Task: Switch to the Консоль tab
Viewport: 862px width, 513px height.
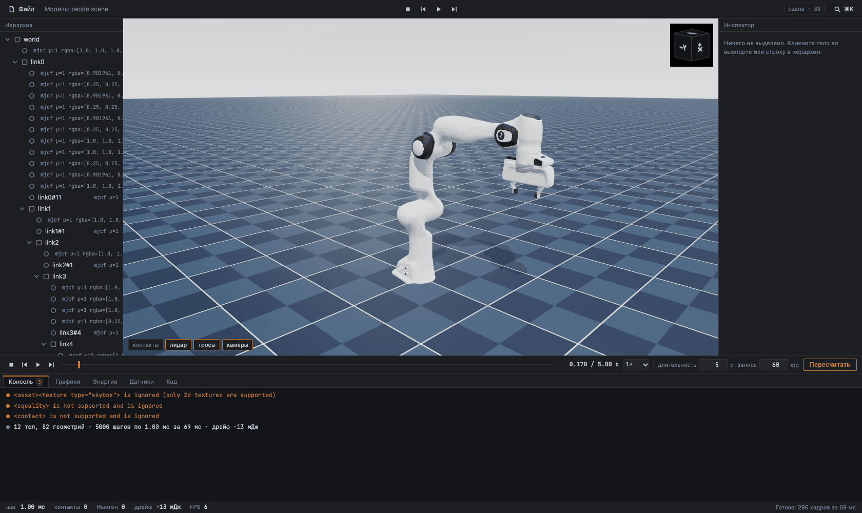Action: (26, 382)
